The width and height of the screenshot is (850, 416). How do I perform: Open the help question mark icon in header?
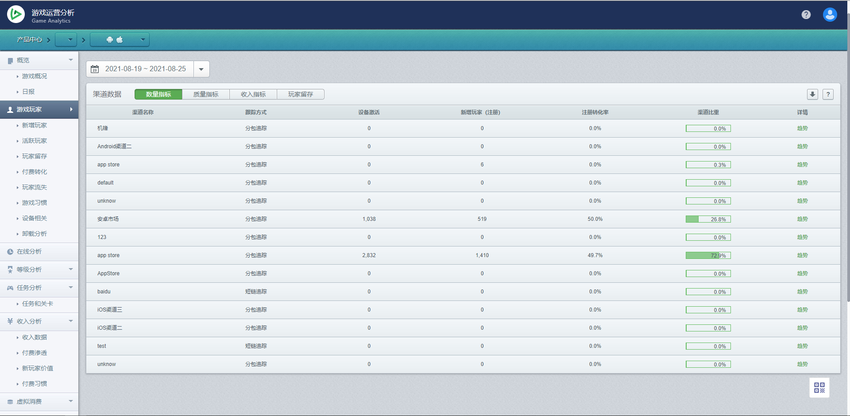[806, 15]
